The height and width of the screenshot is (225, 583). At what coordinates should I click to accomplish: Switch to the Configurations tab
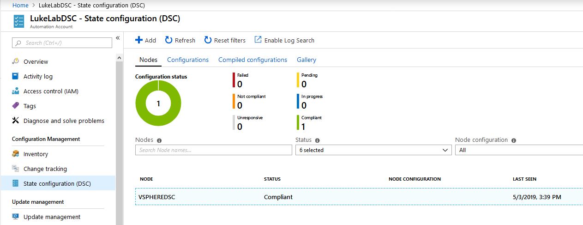pos(188,60)
